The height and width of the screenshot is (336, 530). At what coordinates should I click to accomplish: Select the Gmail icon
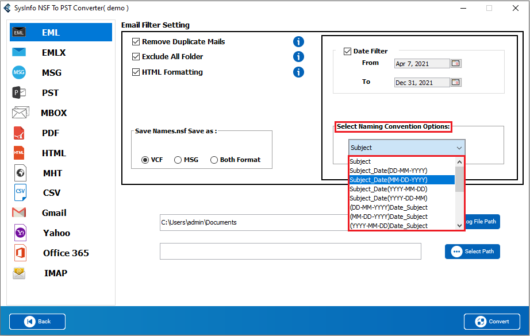pos(19,213)
